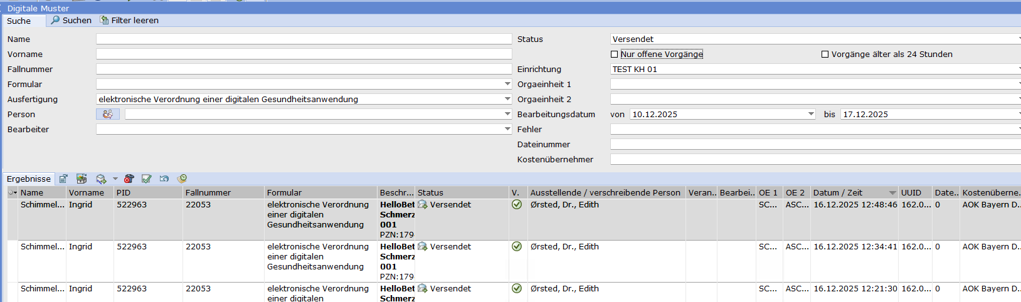Select the Suche tab
Viewport: 1021px width, 302px height.
click(24, 21)
